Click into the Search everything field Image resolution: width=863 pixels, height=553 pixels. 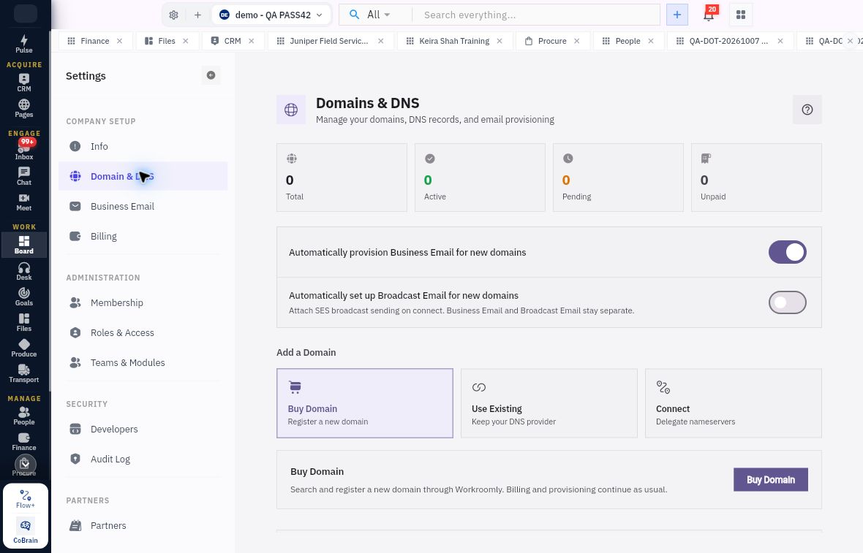(x=535, y=15)
